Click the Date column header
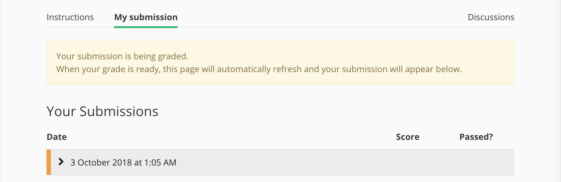 tap(57, 137)
